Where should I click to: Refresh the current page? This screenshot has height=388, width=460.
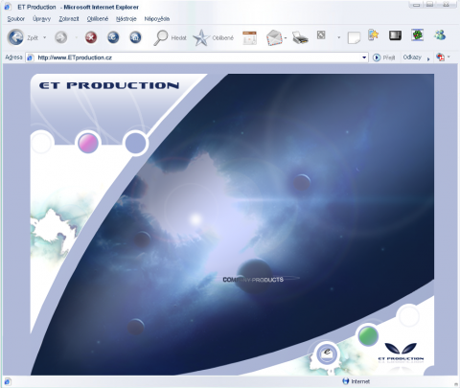pyautogui.click(x=113, y=37)
